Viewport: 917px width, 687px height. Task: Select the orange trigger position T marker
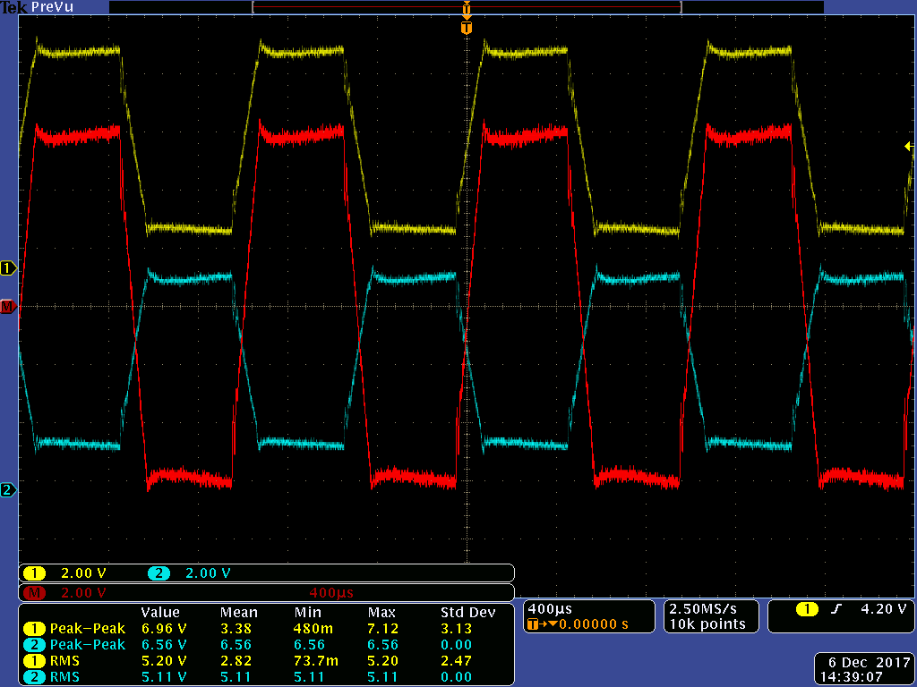[x=466, y=28]
